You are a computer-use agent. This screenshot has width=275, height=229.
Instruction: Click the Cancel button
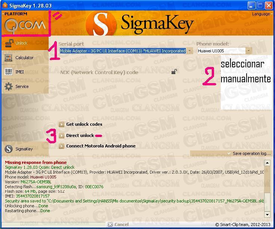point(118,225)
